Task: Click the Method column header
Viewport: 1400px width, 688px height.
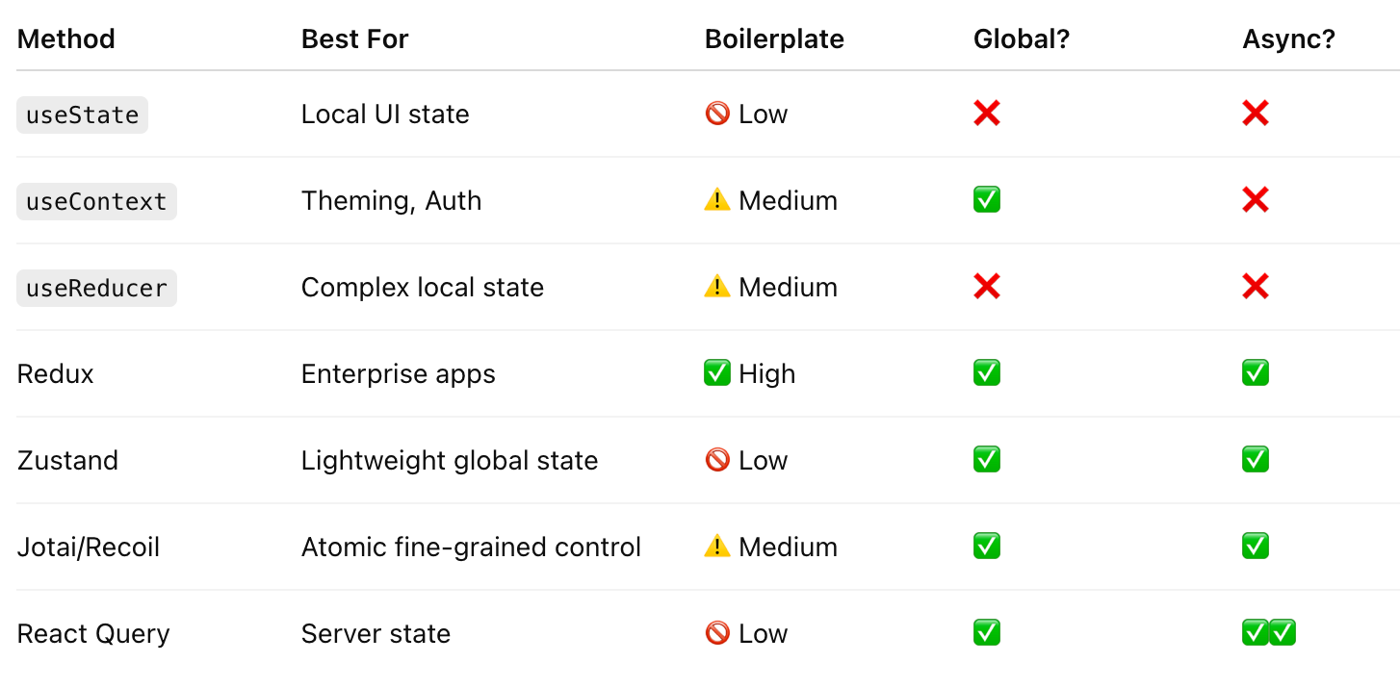Action: point(66,38)
